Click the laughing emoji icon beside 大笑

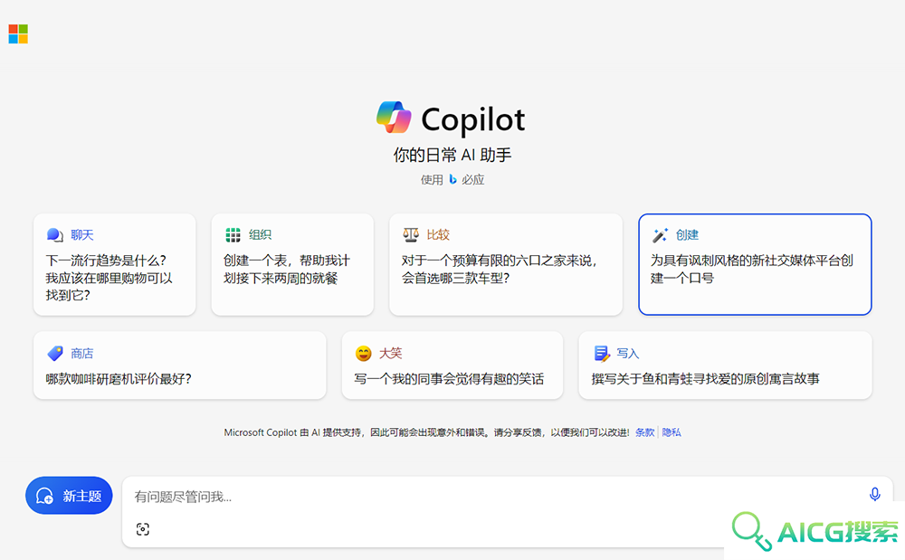[x=363, y=353]
